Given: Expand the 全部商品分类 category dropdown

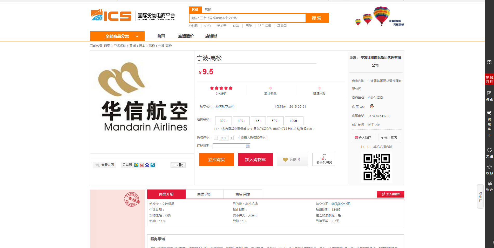Looking at the screenshot, I should [117, 36].
